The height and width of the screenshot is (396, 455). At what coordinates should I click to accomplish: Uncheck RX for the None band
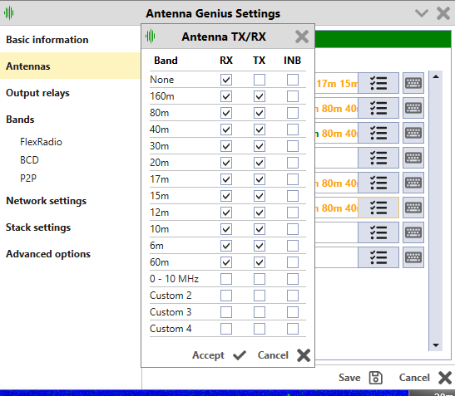click(x=226, y=80)
